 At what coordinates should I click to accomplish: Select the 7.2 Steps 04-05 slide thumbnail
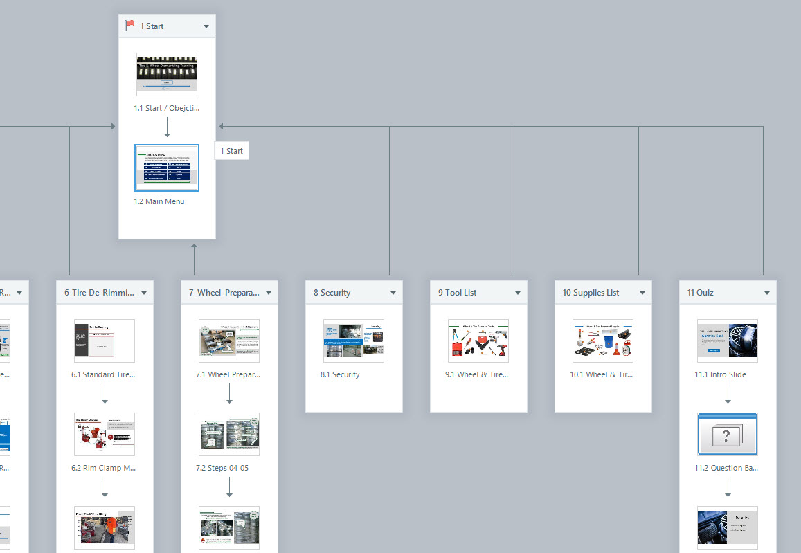pyautogui.click(x=229, y=434)
